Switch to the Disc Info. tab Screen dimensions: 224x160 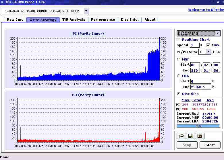130,19
